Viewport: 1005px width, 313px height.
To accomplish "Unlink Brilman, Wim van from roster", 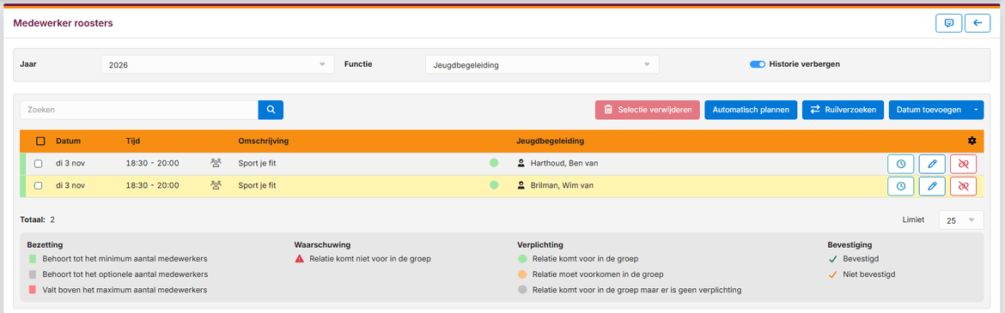I will click(963, 185).
